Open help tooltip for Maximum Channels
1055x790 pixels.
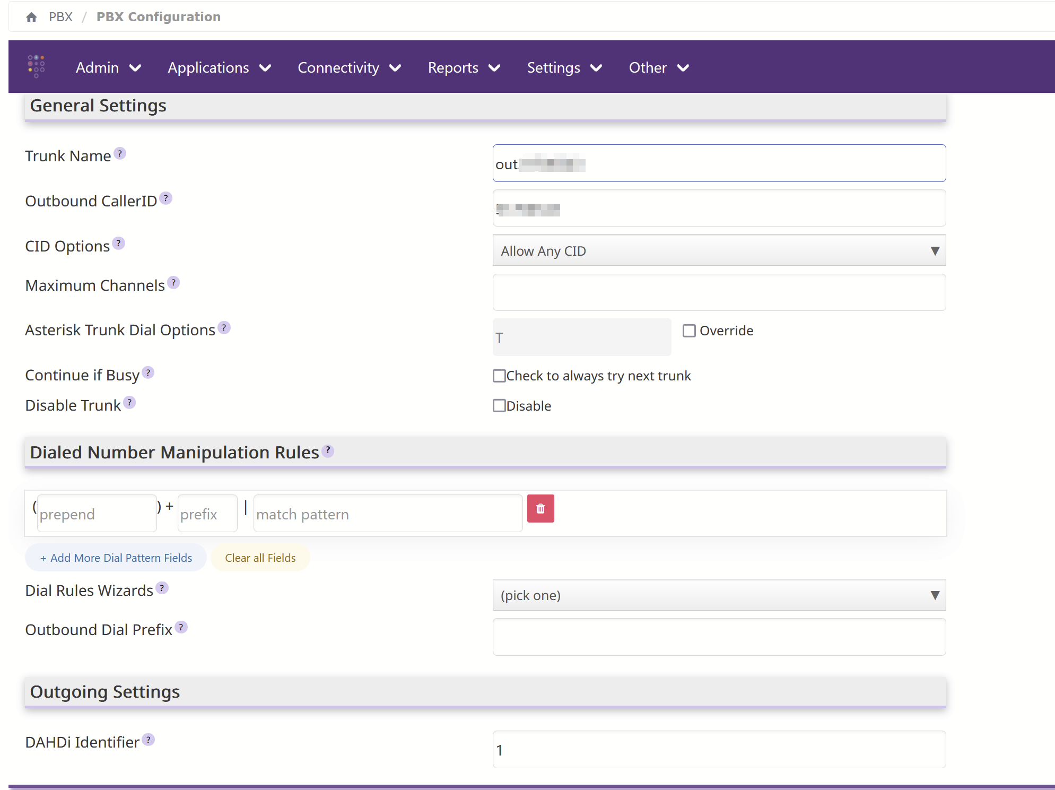coord(173,282)
